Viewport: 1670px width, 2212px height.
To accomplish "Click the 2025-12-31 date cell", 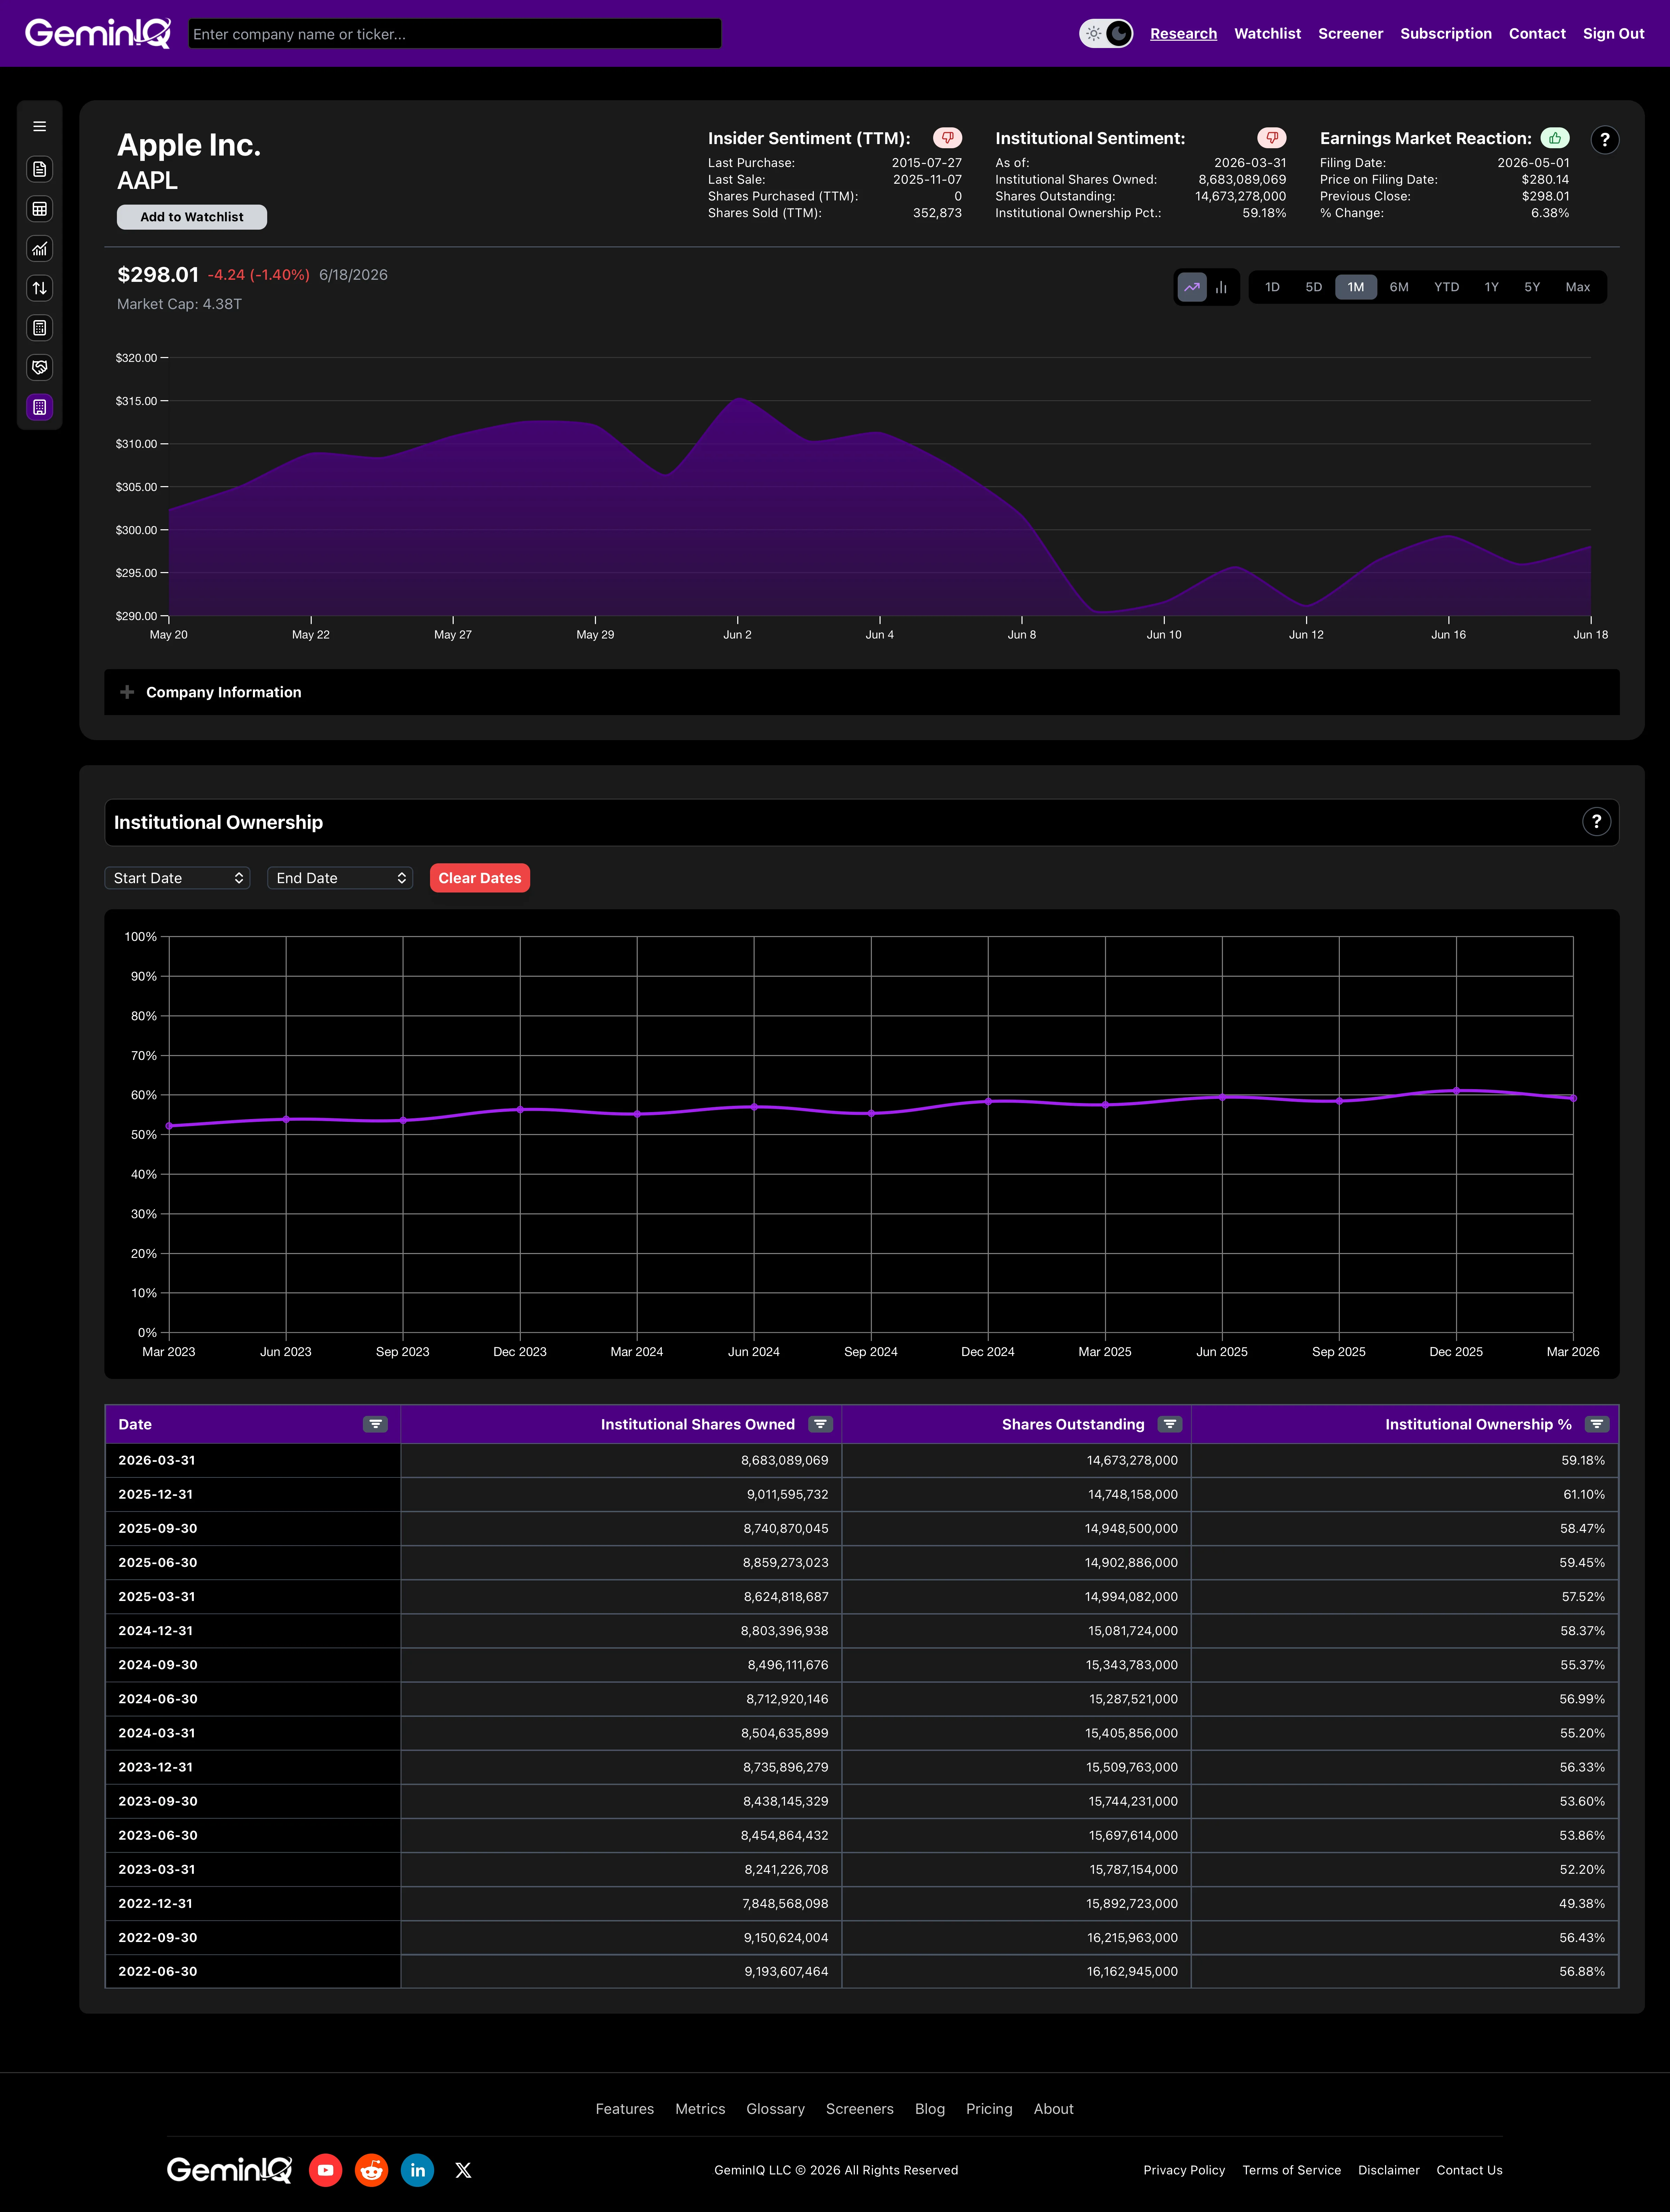I will click(253, 1494).
